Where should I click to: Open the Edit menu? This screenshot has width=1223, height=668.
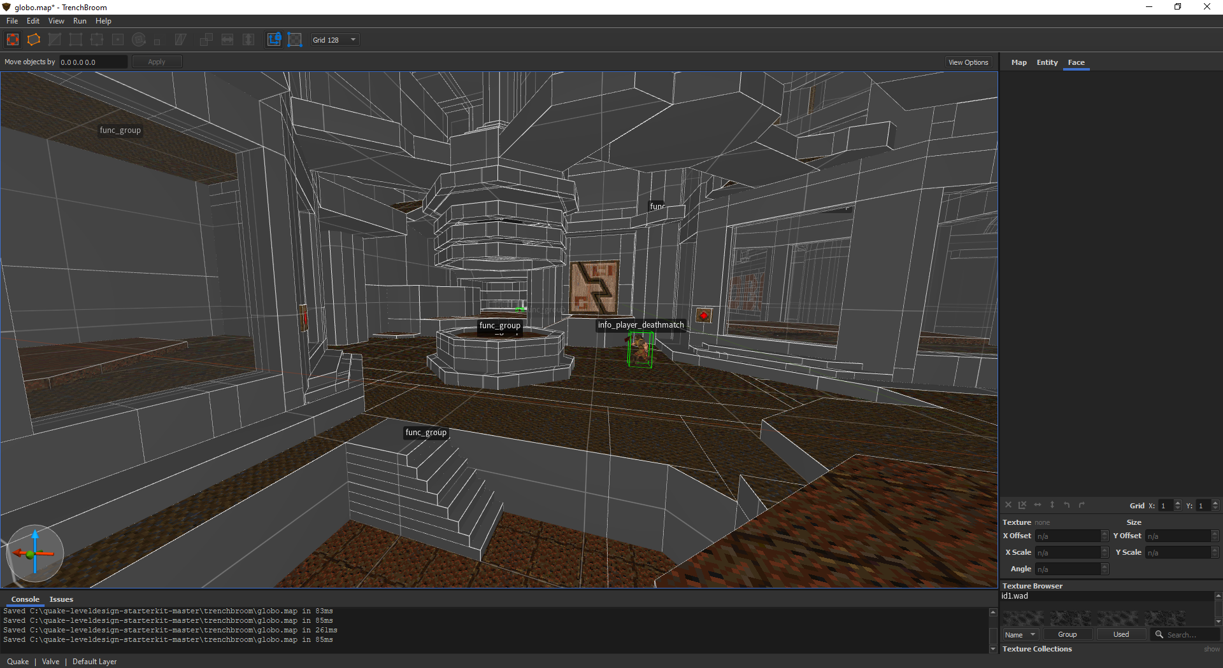(x=33, y=21)
